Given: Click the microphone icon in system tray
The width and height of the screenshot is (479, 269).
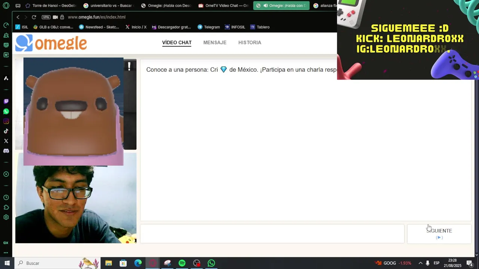Looking at the screenshot, I should point(428,263).
